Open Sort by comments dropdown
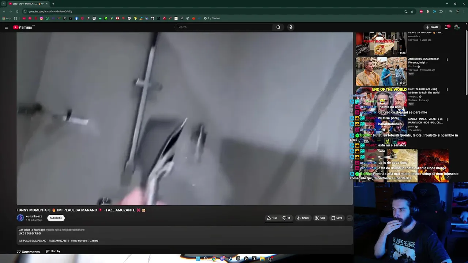468x263 pixels. point(53,251)
